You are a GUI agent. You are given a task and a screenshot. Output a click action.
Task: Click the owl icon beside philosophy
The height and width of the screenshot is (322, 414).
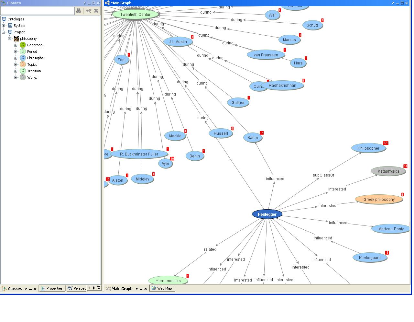coord(16,39)
